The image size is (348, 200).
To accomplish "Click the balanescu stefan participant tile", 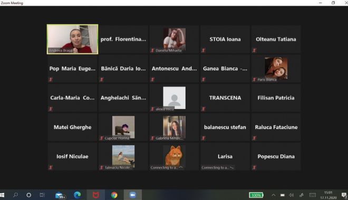I will (225, 127).
